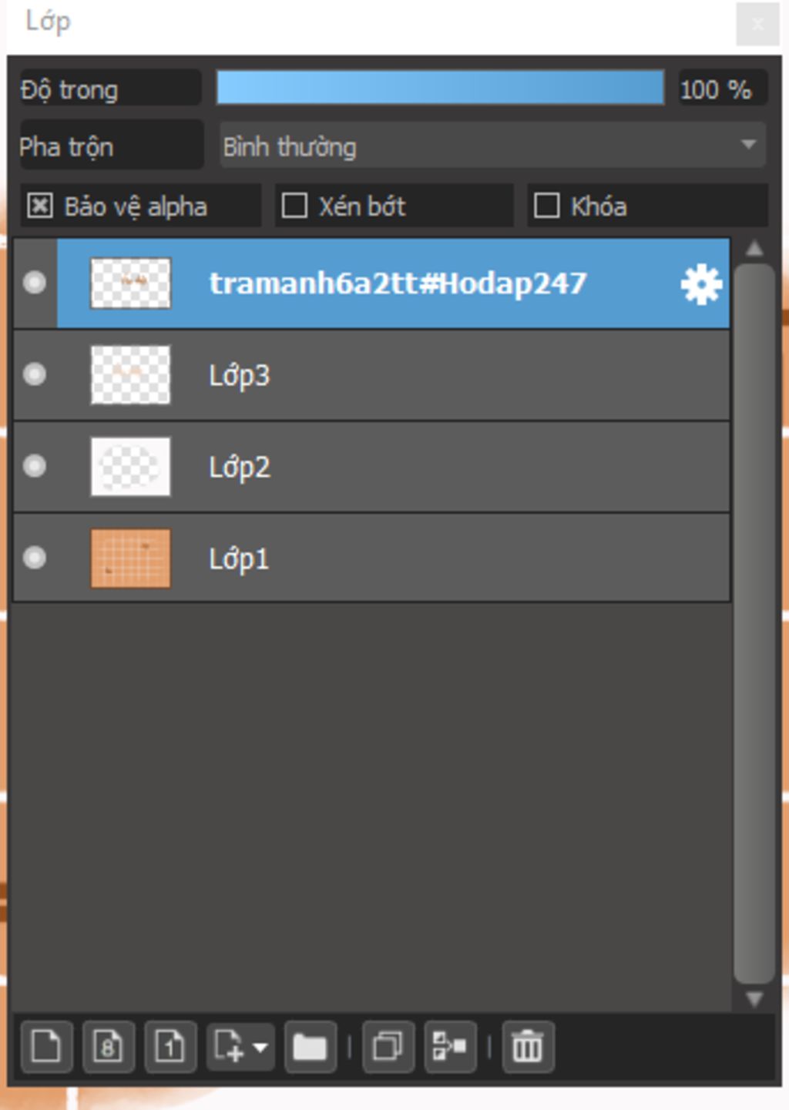
Task: Hide the Lớp3 layer visibility dot
Action: [x=34, y=374]
